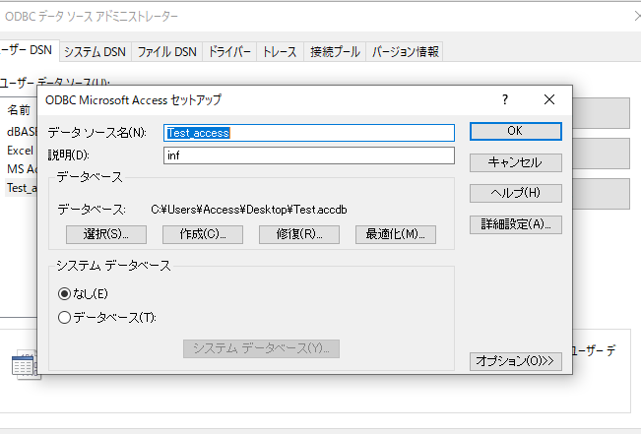Switch to the ファイル DSN tab
Screen dimensions: 641x434
click(166, 52)
